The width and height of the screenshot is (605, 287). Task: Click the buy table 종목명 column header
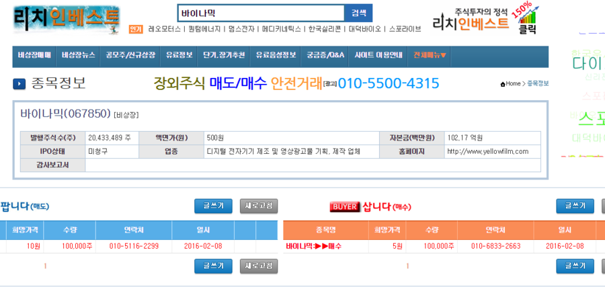tap(325, 231)
